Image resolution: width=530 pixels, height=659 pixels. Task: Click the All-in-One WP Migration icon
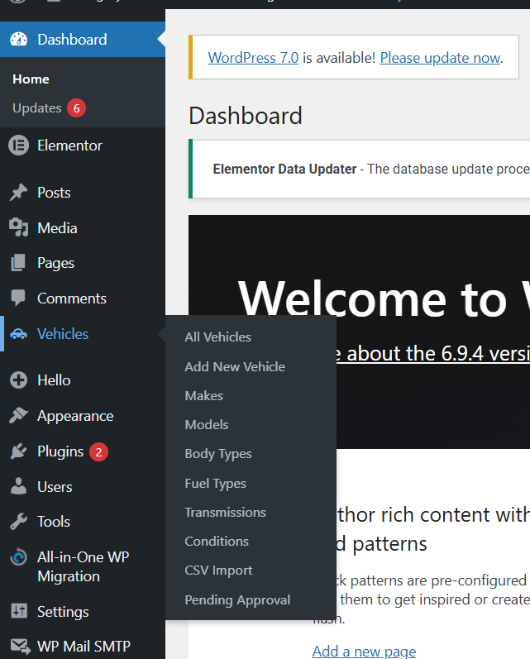pyautogui.click(x=18, y=557)
